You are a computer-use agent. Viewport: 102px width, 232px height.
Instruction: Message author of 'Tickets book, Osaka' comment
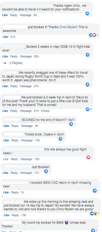click(27, 140)
